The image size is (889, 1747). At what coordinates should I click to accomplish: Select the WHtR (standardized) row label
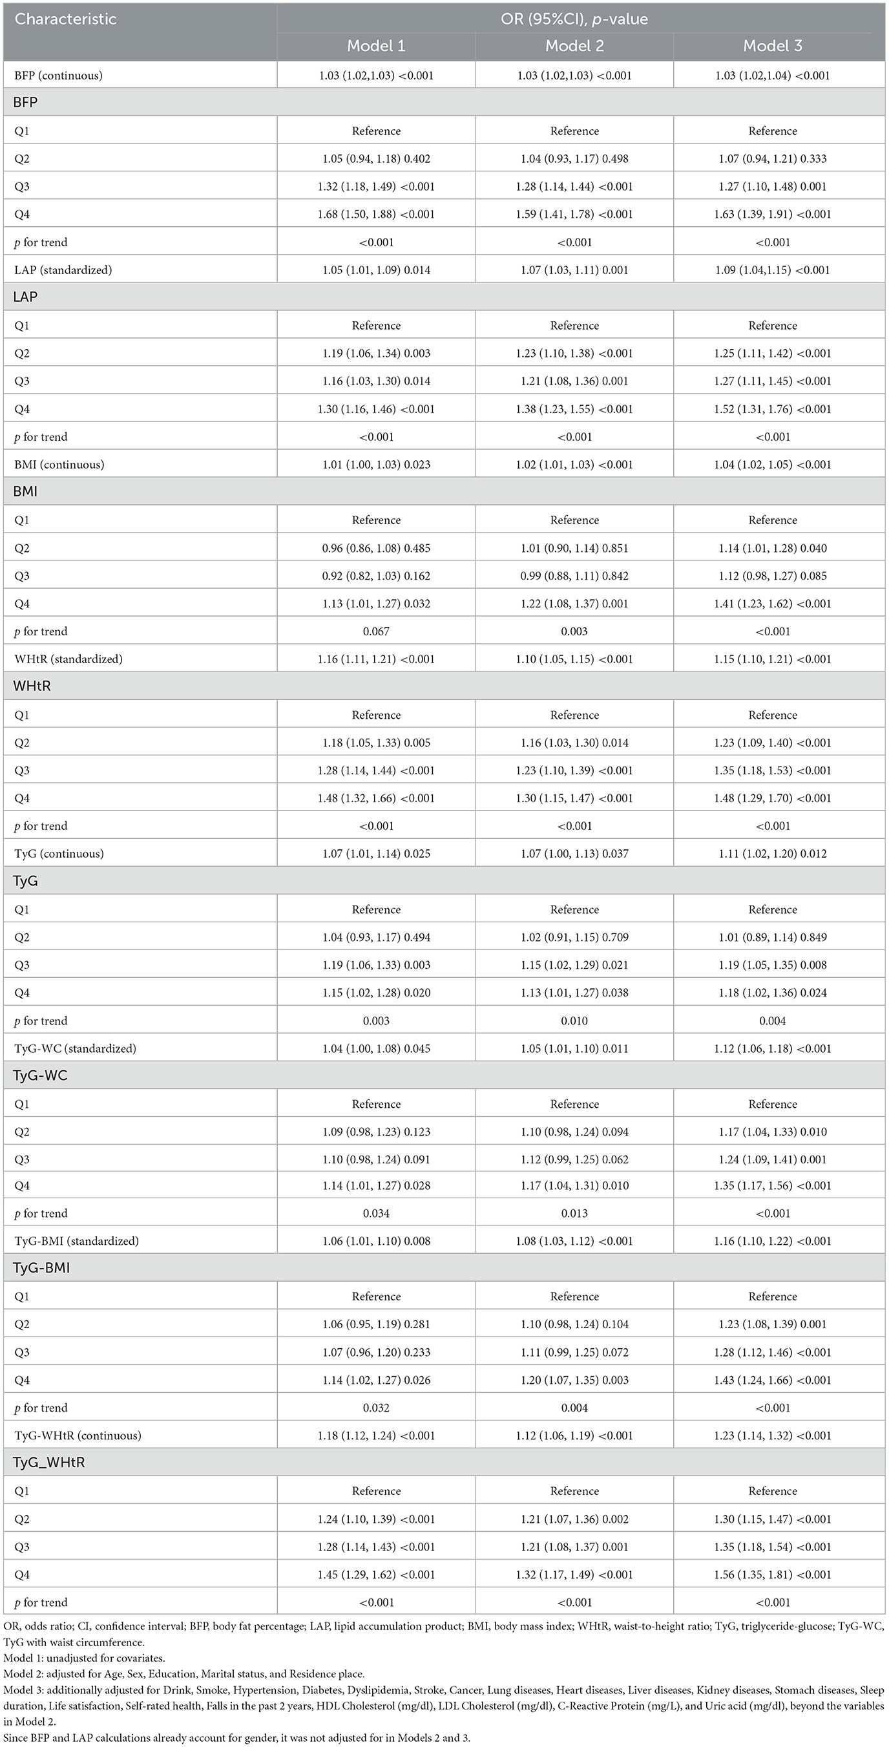pyautogui.click(x=68, y=659)
